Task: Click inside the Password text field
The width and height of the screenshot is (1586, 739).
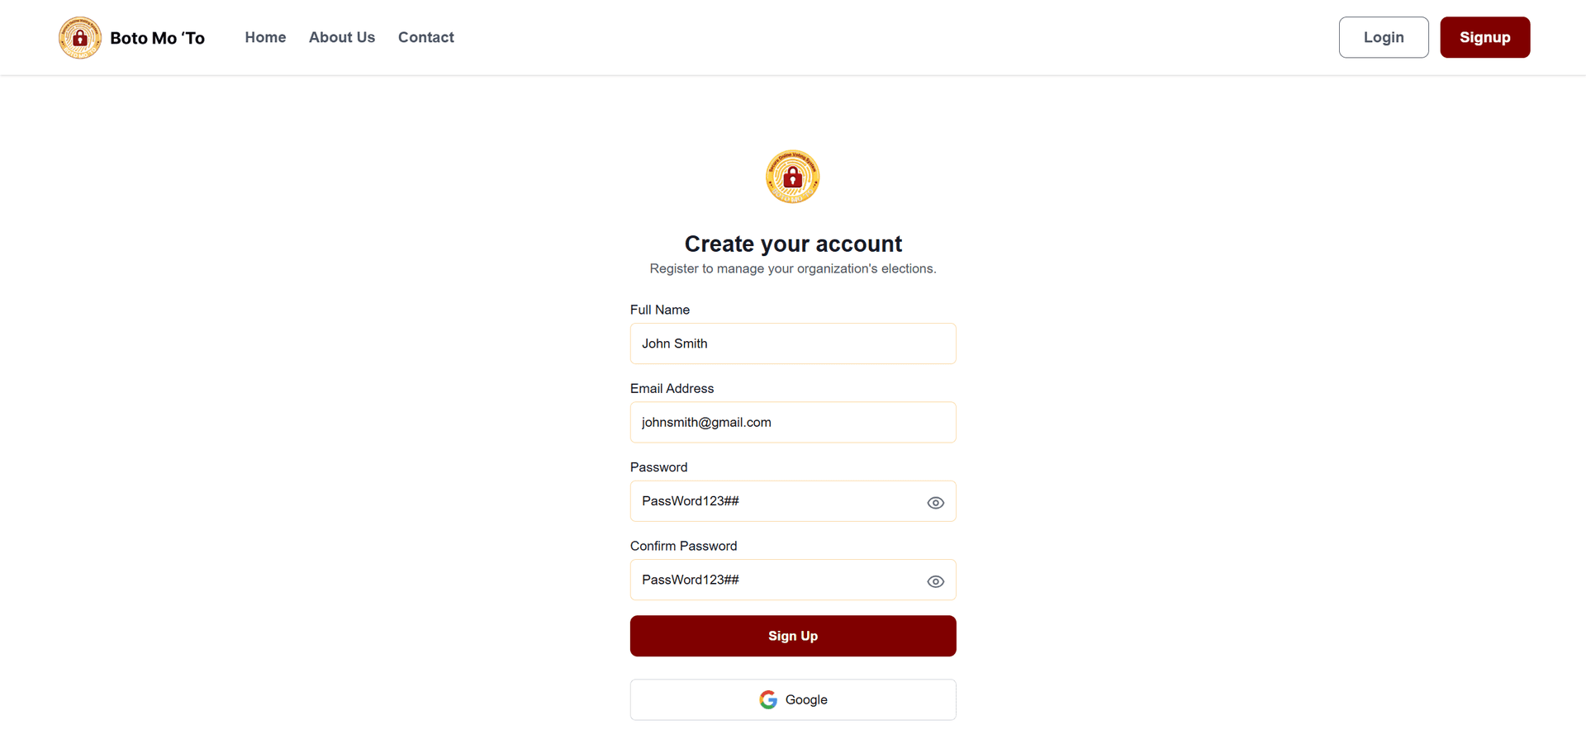Action: click(x=776, y=501)
